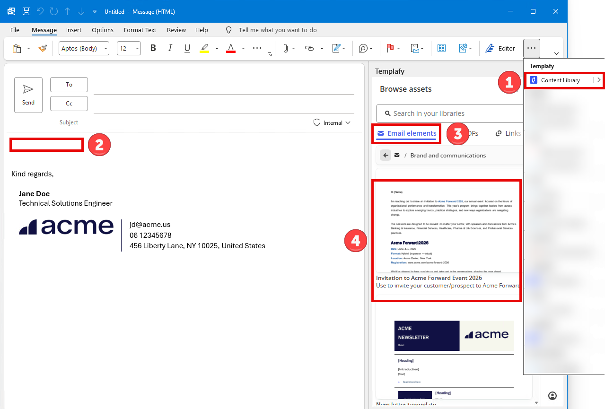The height and width of the screenshot is (409, 605).
Task: Click the Follow Up red flag icon
Action: pyautogui.click(x=391, y=48)
